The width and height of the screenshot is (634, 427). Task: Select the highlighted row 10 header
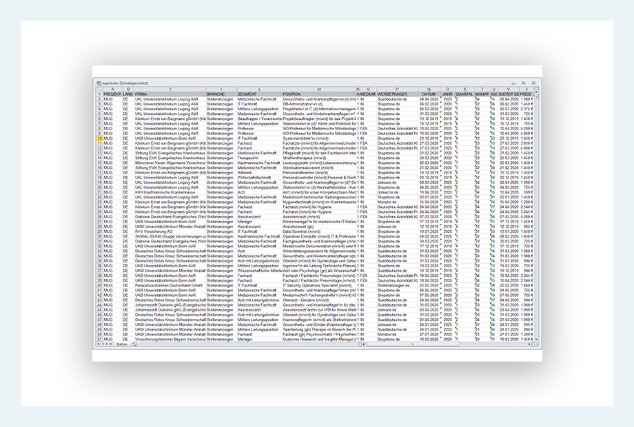pos(99,138)
